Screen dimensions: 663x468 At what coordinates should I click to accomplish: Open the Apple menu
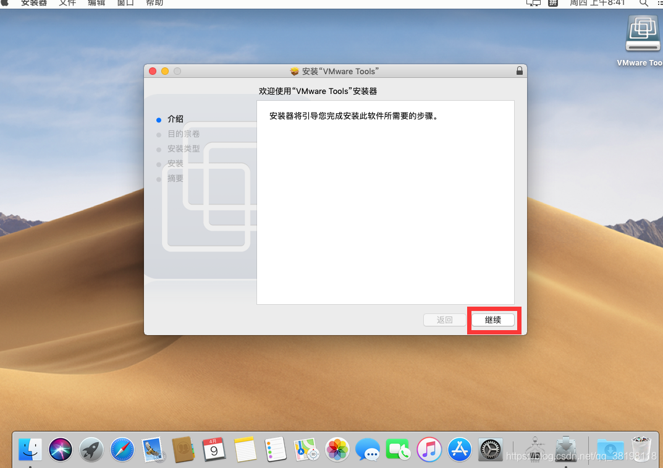click(x=5, y=2)
